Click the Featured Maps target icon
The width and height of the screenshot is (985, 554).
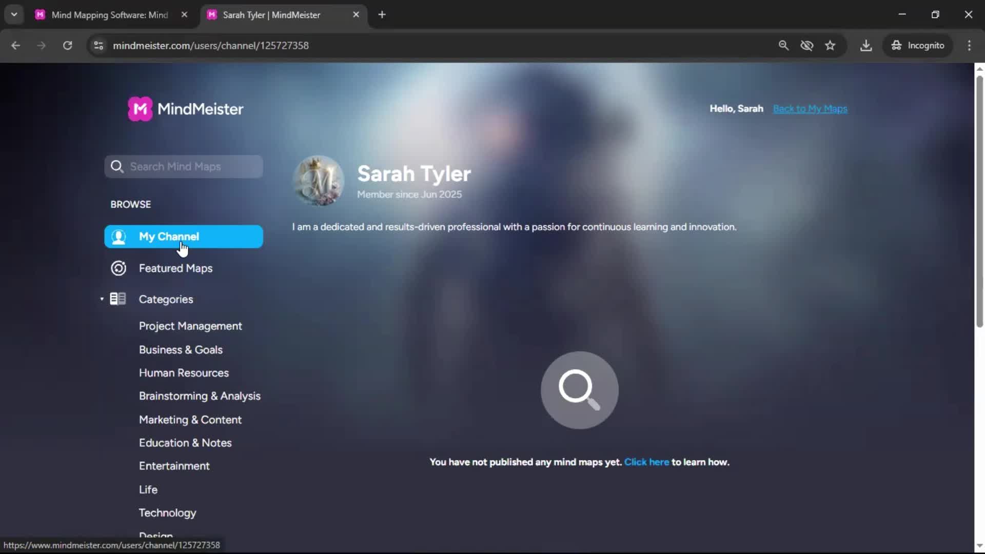tap(119, 268)
